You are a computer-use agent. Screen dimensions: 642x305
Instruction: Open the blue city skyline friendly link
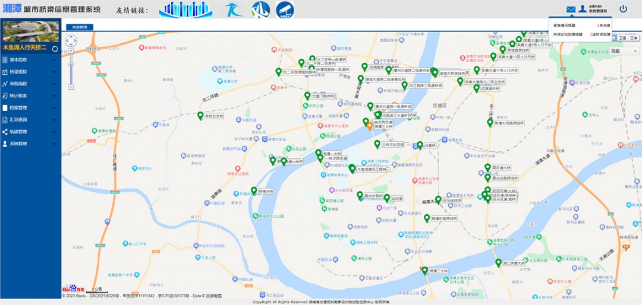point(185,9)
